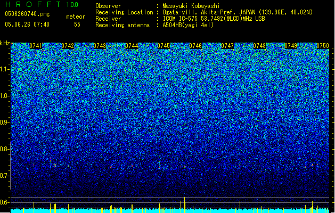335x213 pixels.
Task: Click the filename 0506260740.png
Action: (27, 14)
